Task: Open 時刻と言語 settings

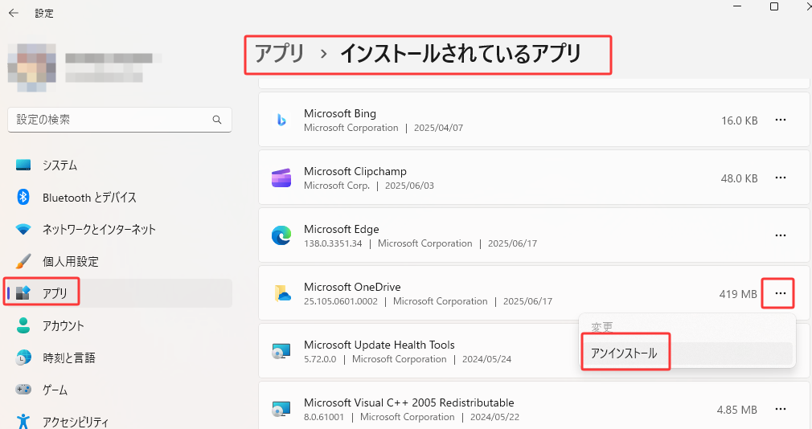Action: [x=120, y=357]
